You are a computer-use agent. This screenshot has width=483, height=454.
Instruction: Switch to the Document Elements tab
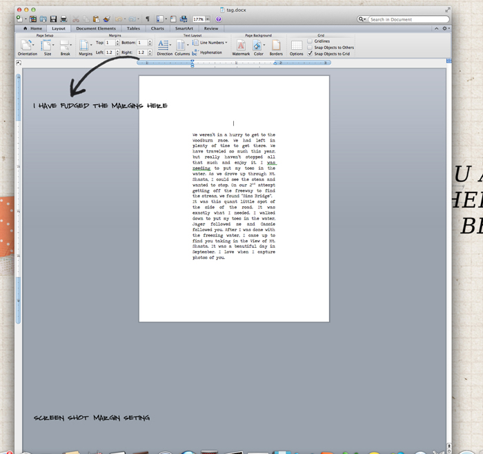click(96, 28)
